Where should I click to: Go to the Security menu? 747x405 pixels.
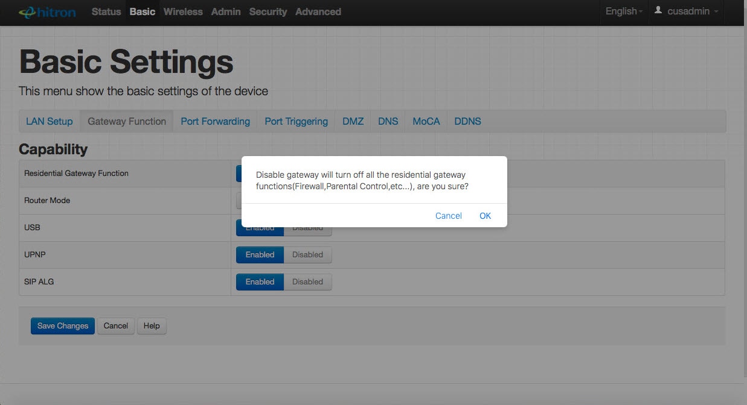268,11
